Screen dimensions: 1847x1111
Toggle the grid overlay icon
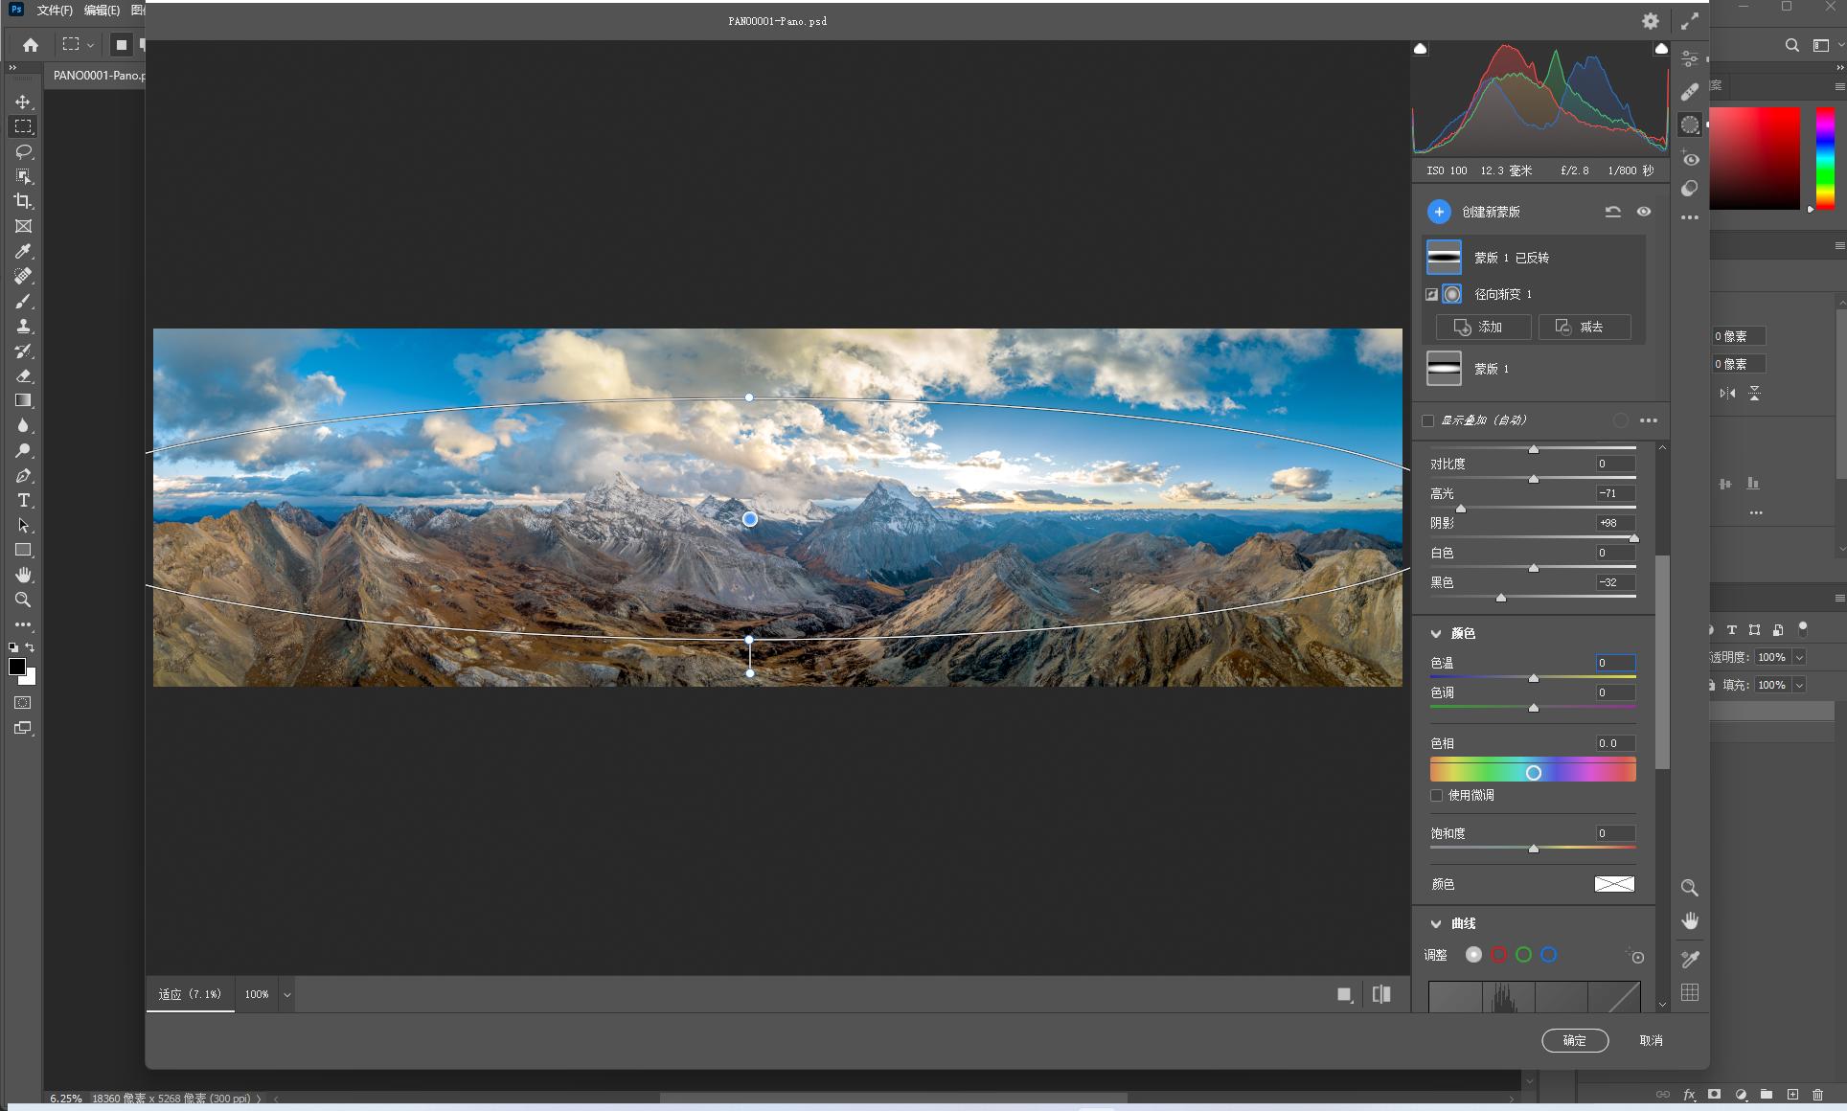coord(1690,992)
